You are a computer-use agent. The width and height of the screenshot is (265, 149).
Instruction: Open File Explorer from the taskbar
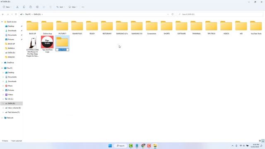point(155,146)
